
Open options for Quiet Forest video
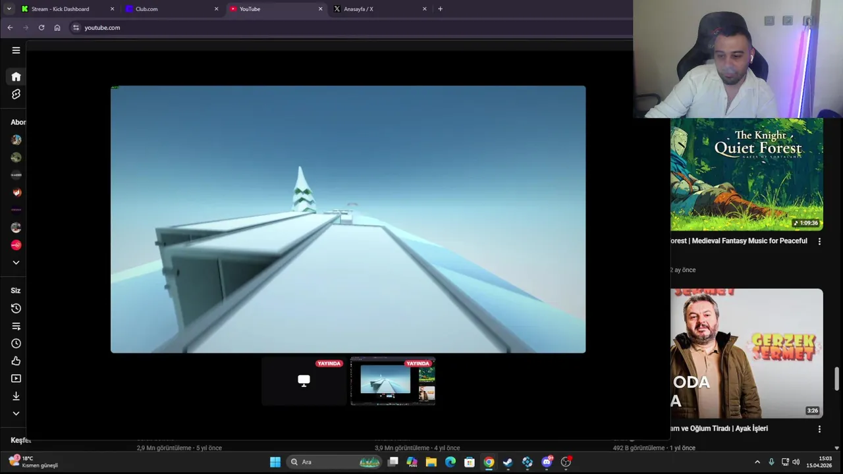coord(819,242)
